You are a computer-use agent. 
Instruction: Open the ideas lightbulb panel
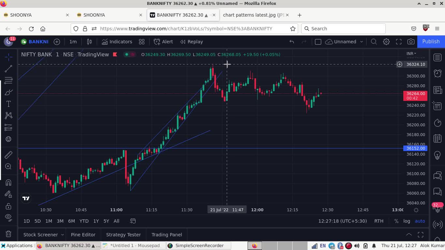[438, 155]
